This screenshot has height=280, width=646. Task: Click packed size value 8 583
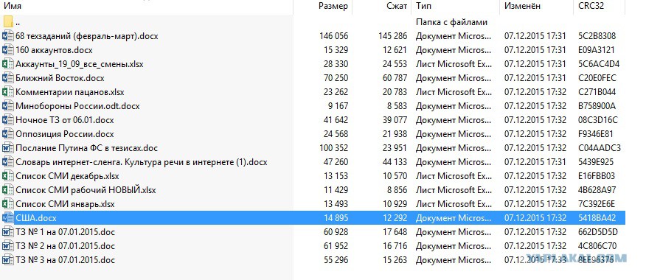point(397,106)
